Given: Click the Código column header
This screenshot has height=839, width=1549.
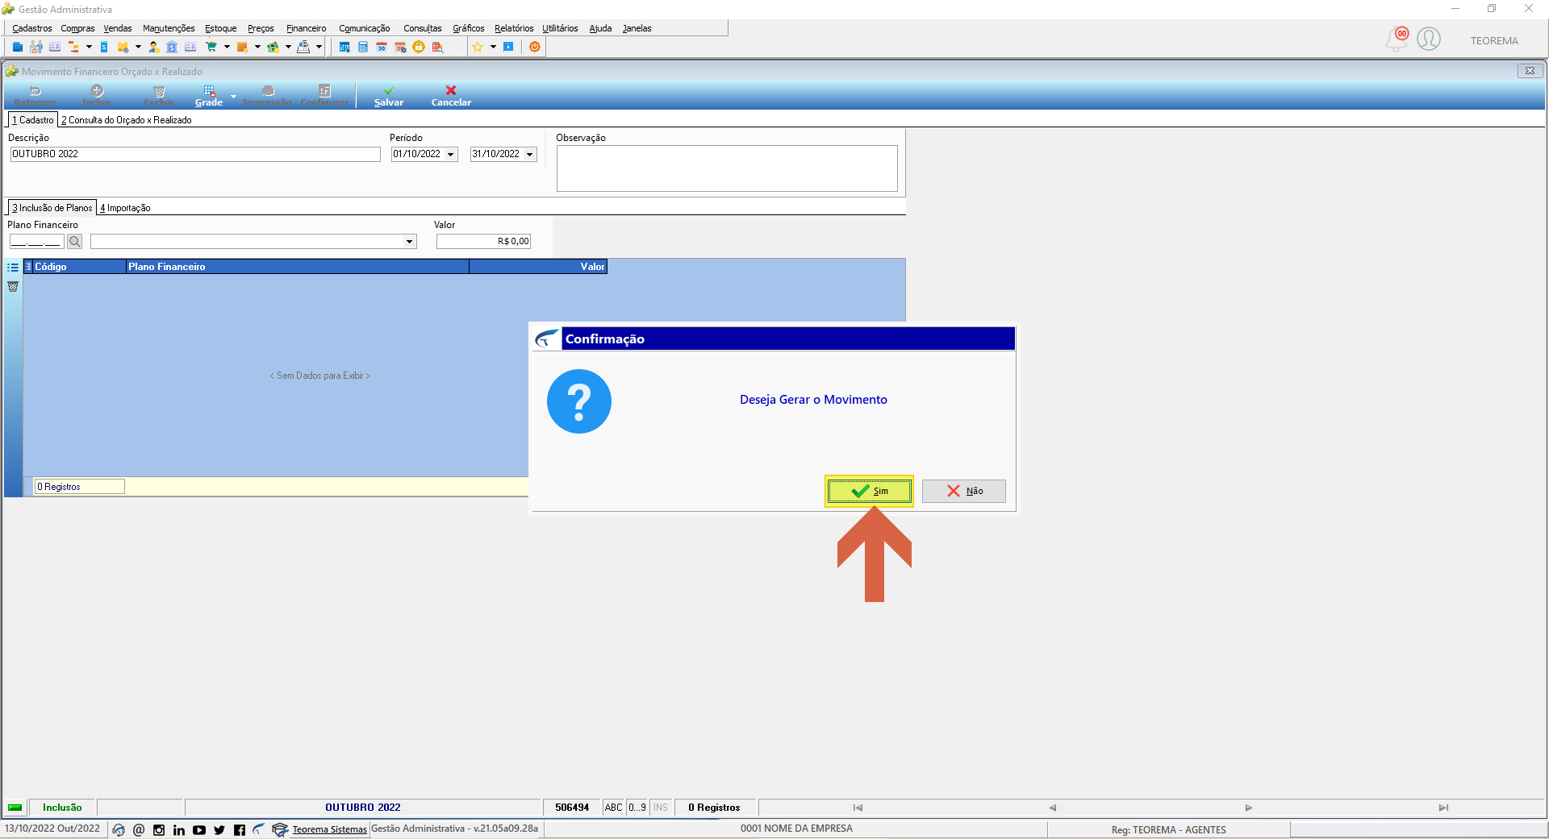Looking at the screenshot, I should click(79, 267).
